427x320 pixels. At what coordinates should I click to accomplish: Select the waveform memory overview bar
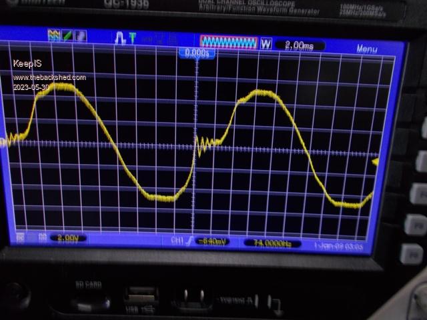click(x=229, y=42)
